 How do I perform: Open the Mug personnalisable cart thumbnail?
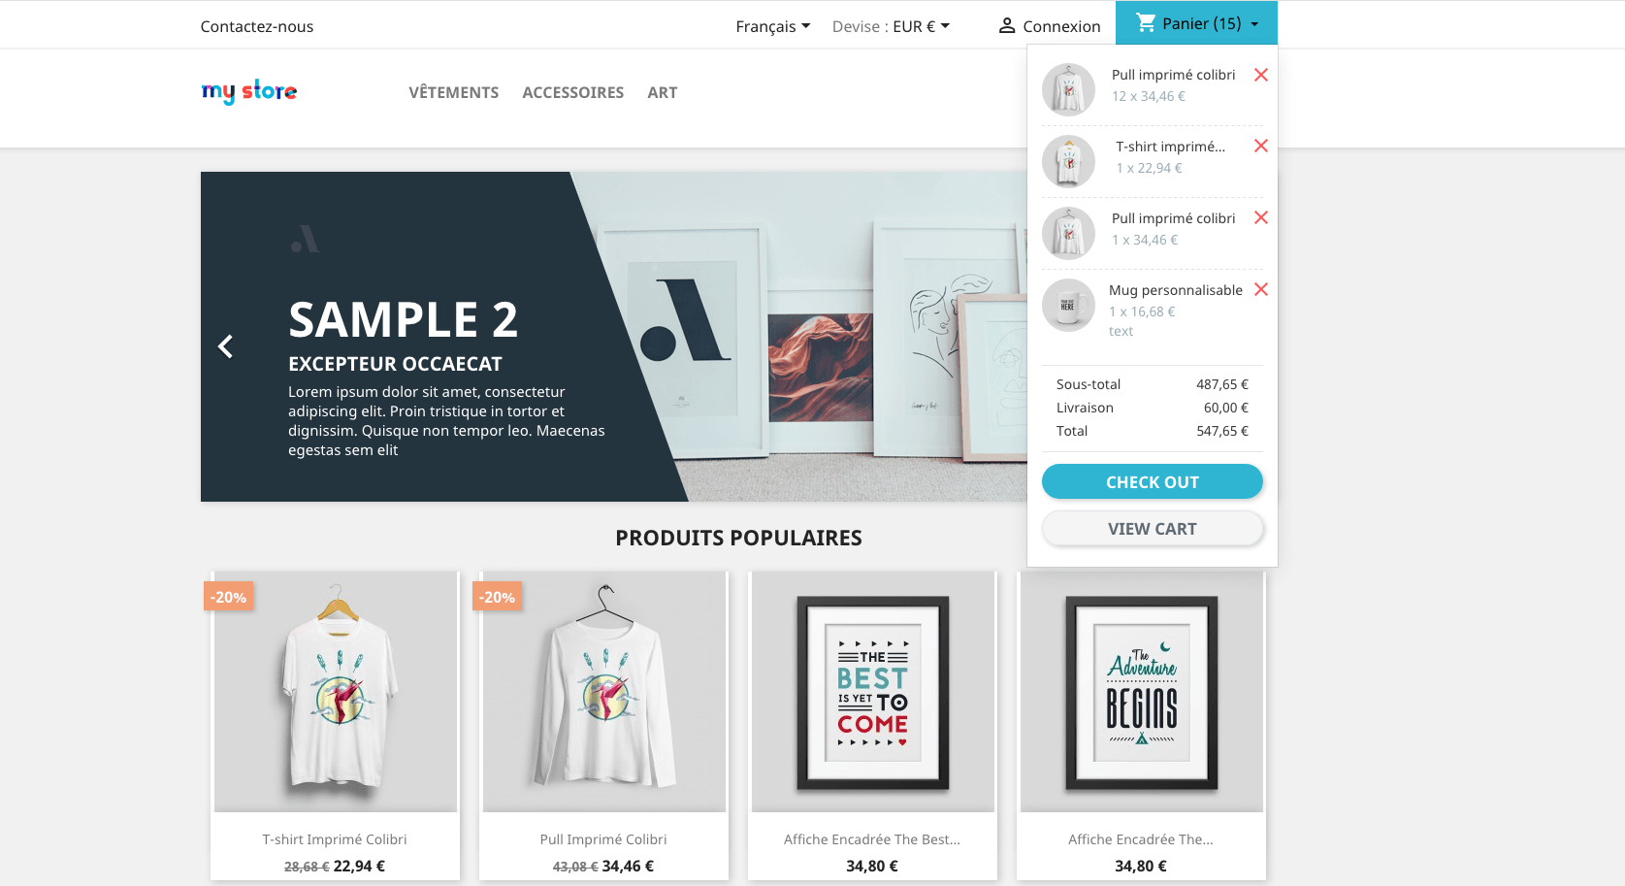click(1068, 305)
